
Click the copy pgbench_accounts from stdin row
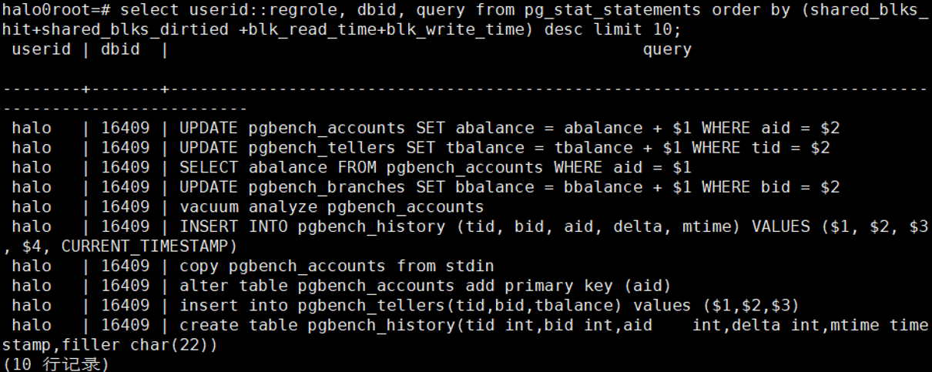click(x=336, y=266)
